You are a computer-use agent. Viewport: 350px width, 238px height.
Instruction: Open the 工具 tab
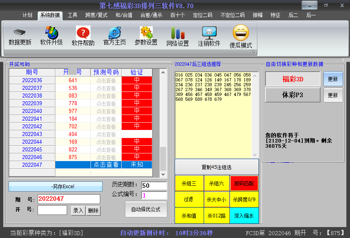(x=72, y=15)
